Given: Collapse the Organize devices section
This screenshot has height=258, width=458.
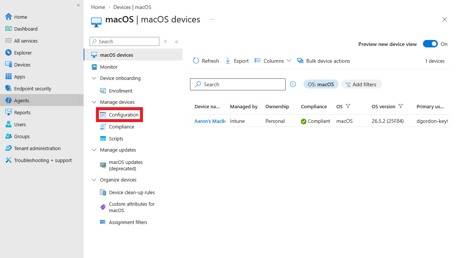Looking at the screenshot, I should pyautogui.click(x=94, y=180).
